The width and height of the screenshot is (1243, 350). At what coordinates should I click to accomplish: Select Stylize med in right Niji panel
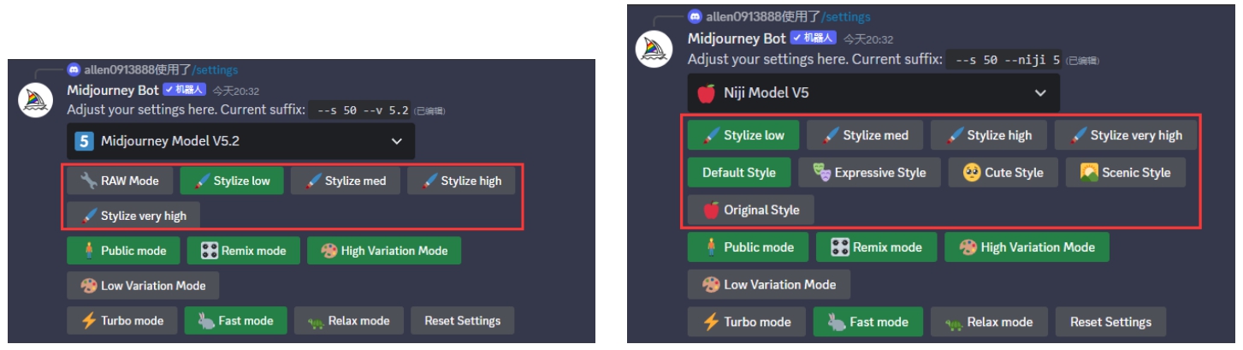865,135
